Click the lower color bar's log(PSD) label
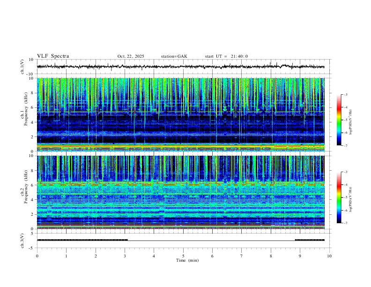The image size is (371, 287). [351, 200]
